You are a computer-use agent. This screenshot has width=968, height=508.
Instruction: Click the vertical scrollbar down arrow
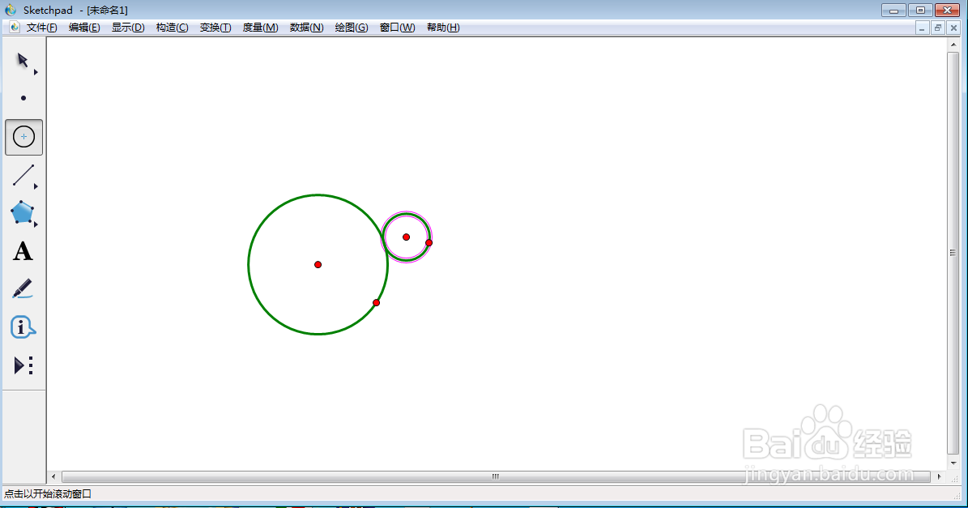(953, 463)
